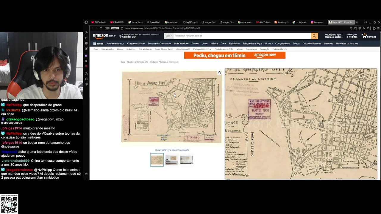
Task: Click the Tudo em Cozinha subnav link
Action: 280,49
